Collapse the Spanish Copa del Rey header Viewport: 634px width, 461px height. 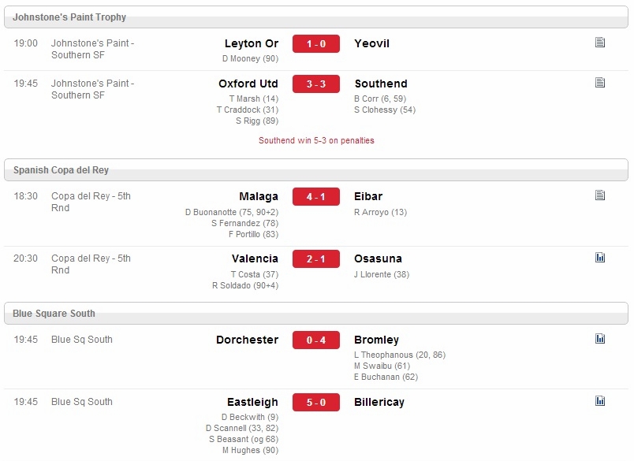click(x=316, y=170)
